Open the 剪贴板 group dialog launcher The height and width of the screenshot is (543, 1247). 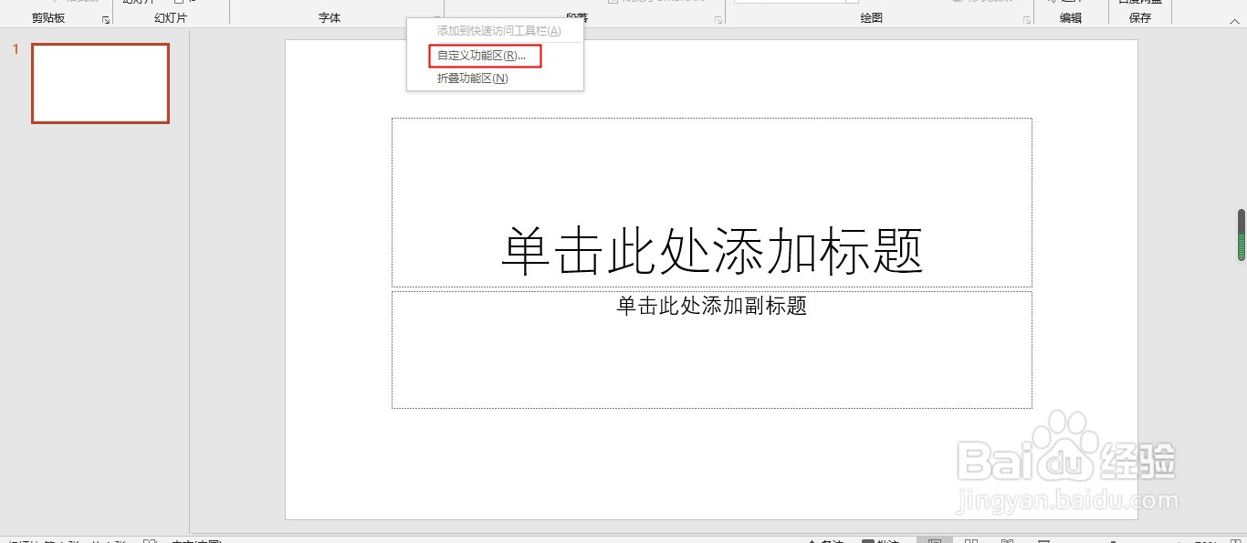pyautogui.click(x=106, y=19)
